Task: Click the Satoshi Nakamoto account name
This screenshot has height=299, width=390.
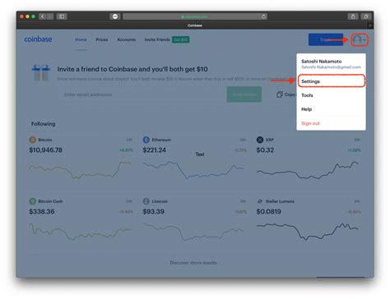Action: coord(322,62)
